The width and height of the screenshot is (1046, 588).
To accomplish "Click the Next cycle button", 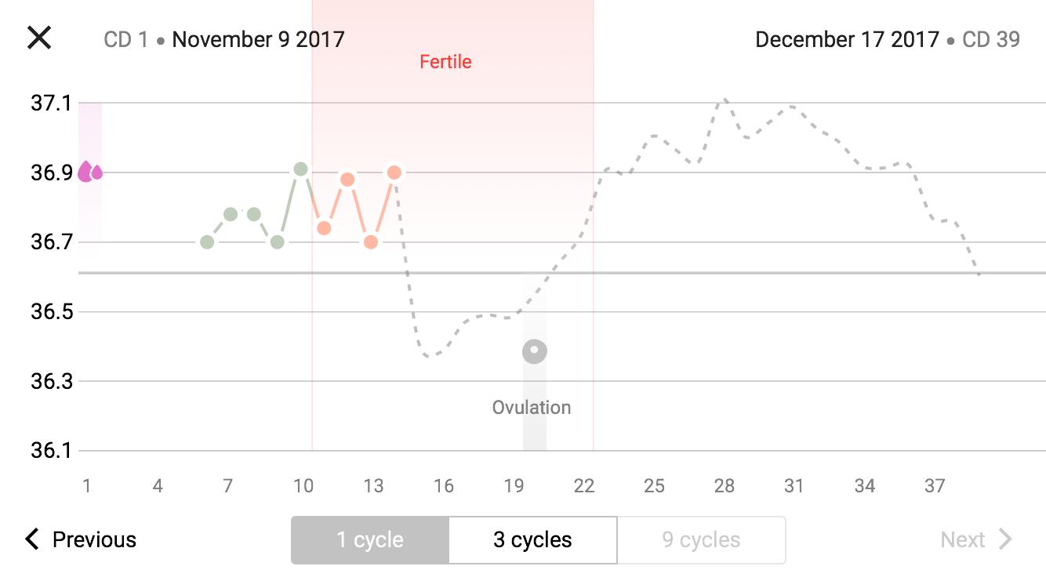I will click(976, 539).
